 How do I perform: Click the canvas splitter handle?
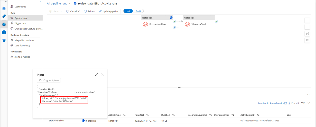point(179,88)
